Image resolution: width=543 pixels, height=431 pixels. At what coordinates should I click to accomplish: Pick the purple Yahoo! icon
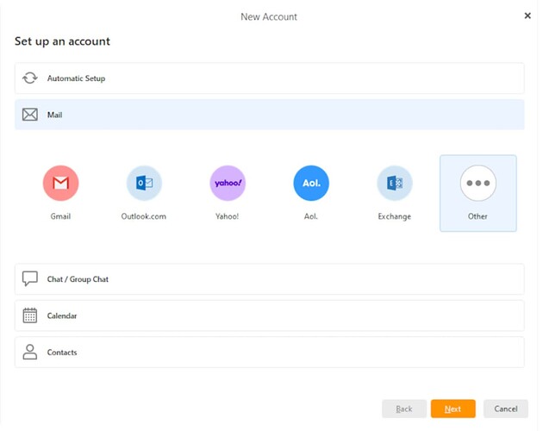pos(228,183)
